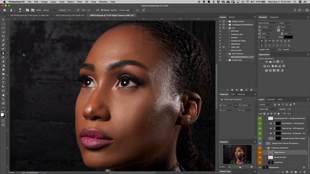Select the Crop tool
Image resolution: width=310 pixels, height=174 pixels.
tap(3, 36)
